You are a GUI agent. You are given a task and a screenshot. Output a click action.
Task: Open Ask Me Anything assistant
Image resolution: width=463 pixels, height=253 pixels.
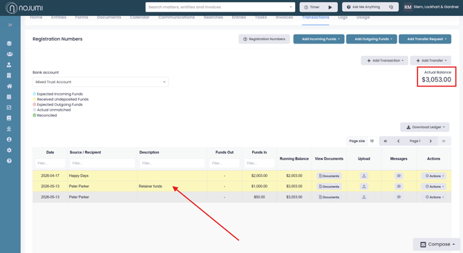tap(370, 7)
